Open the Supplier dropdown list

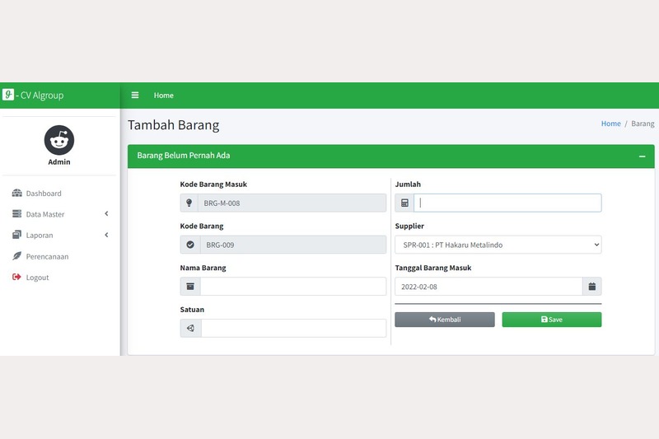(x=498, y=245)
